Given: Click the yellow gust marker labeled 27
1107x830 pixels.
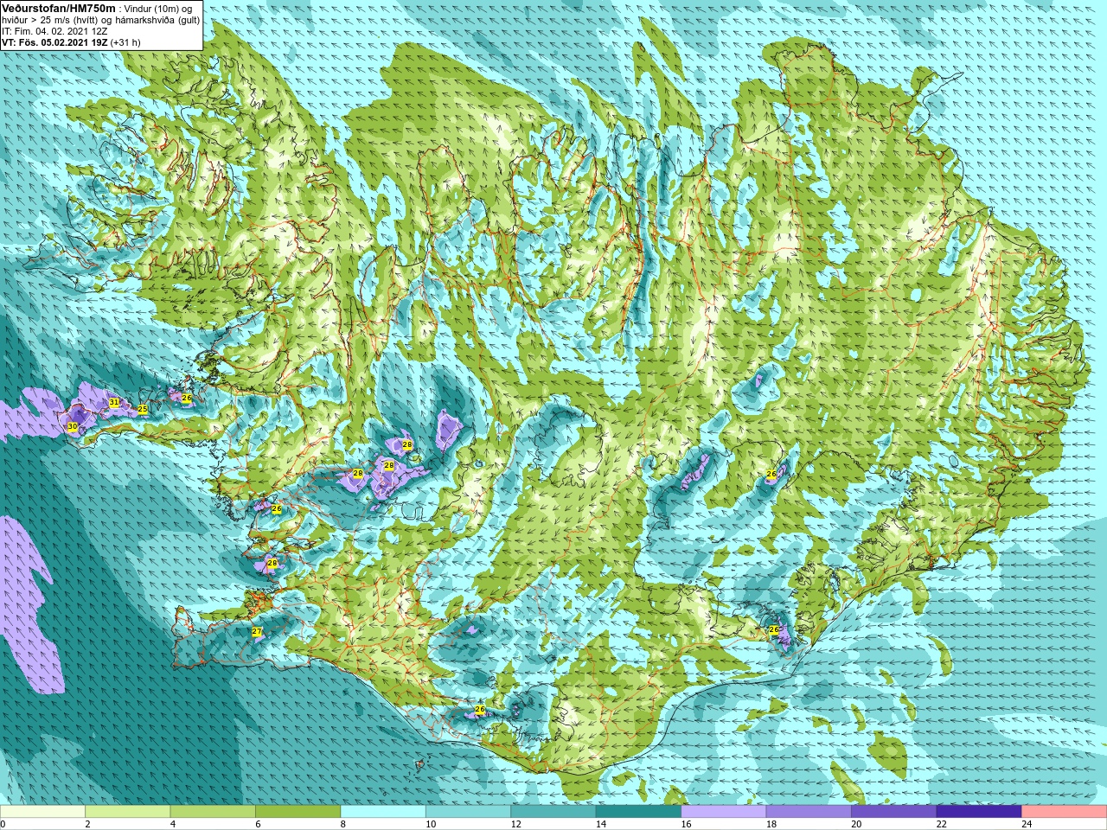Looking at the screenshot, I should 257,632.
